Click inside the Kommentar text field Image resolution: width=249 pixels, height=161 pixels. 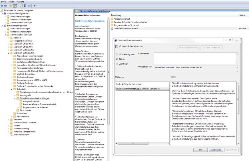pyautogui.click(x=195, y=59)
